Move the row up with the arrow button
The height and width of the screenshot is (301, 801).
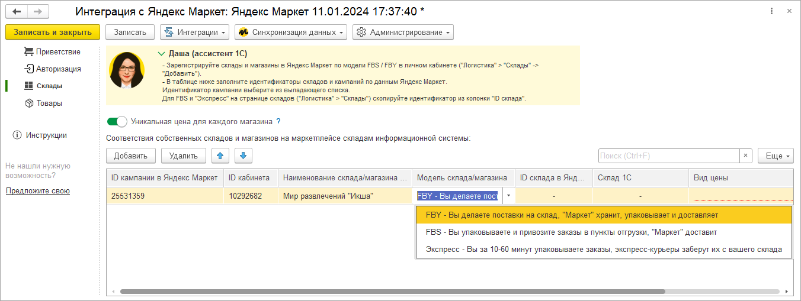220,156
